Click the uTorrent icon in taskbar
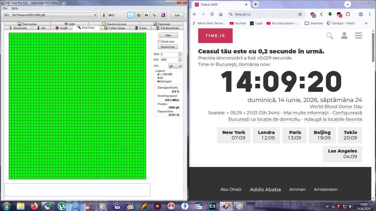The image size is (376, 211). pos(62,206)
